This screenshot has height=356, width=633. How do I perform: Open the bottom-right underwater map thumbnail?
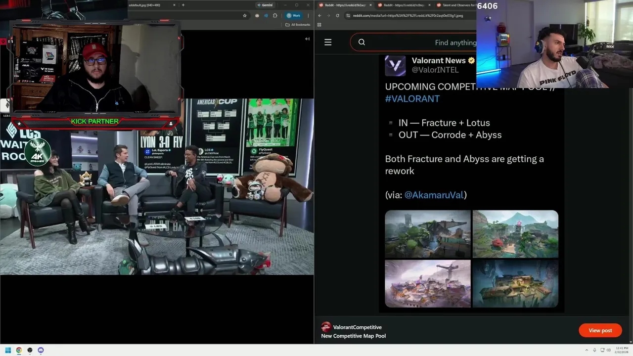(x=515, y=283)
